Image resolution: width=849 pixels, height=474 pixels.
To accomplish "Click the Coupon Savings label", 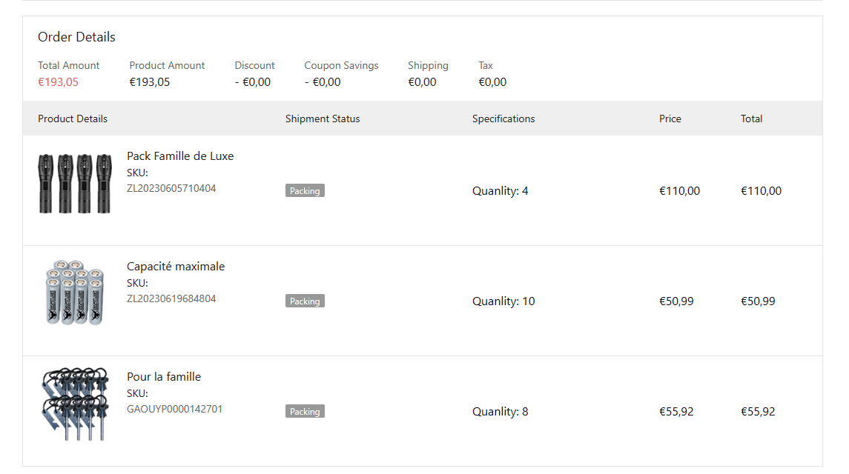I will (341, 66).
